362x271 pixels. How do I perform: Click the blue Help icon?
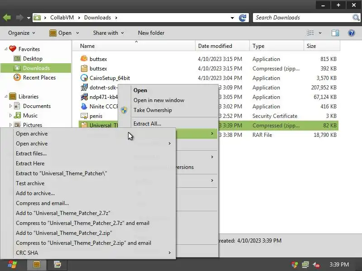352,33
